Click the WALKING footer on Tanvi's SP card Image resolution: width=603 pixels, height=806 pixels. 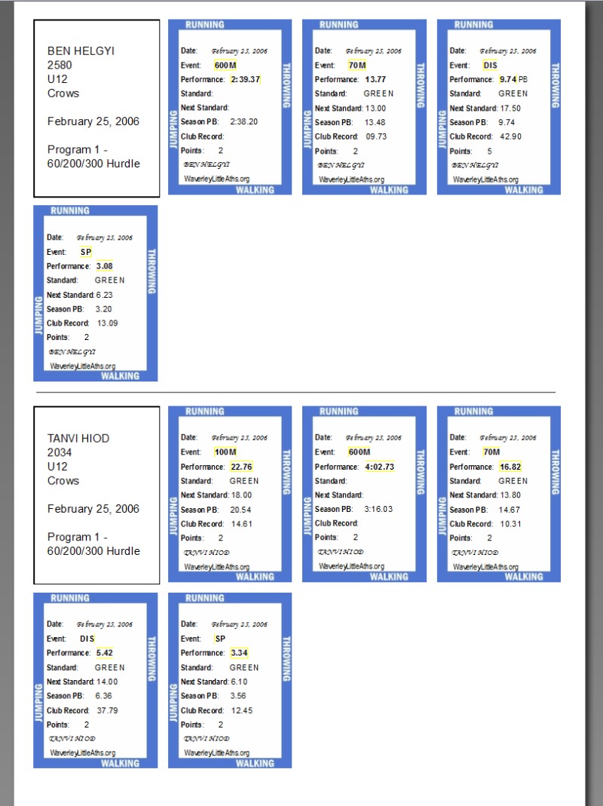tap(255, 763)
